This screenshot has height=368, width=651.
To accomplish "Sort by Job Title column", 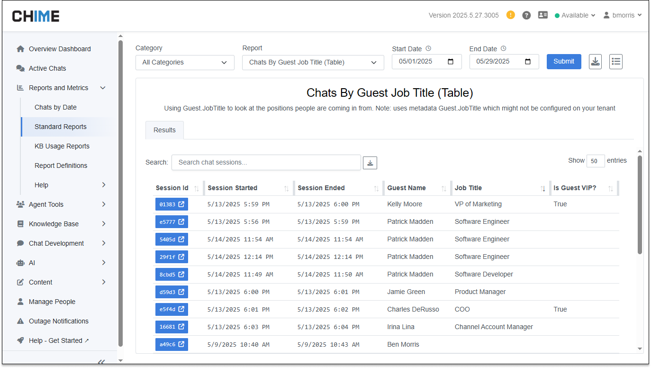I will [500, 188].
